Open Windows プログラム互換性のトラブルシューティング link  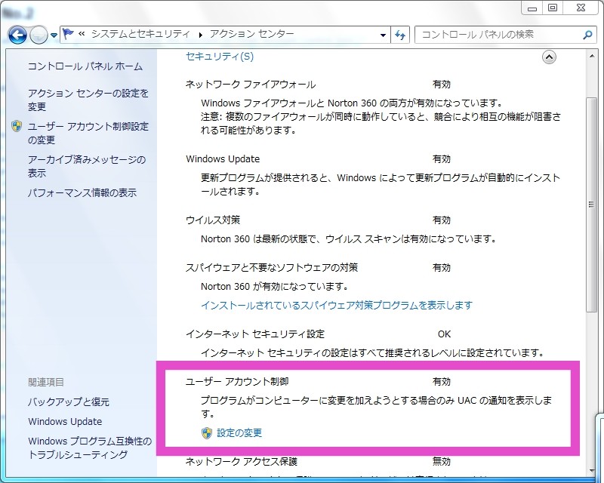point(90,448)
